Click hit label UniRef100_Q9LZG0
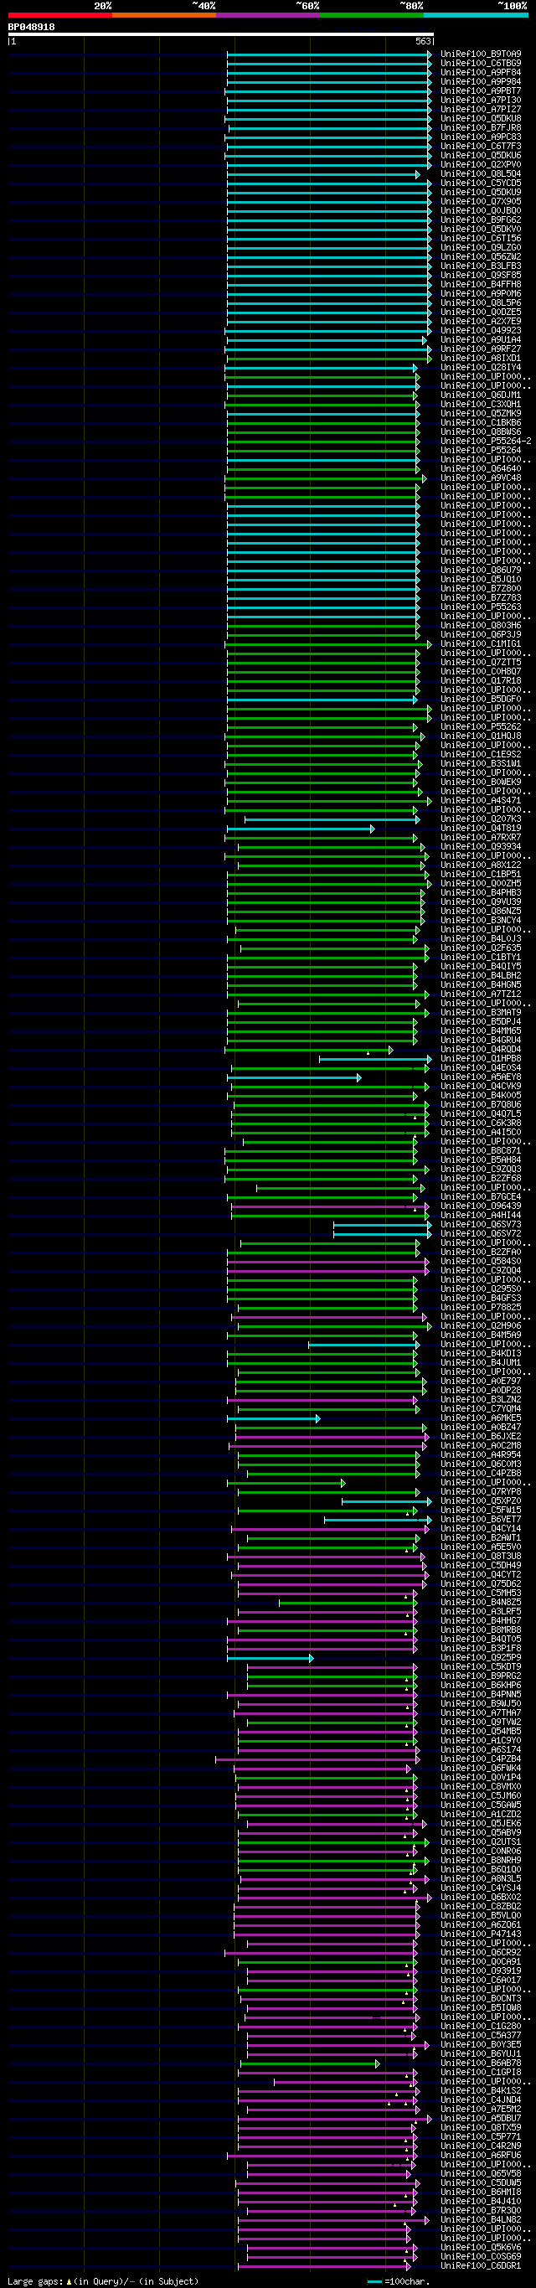This screenshot has width=536, height=2288. click(480, 248)
